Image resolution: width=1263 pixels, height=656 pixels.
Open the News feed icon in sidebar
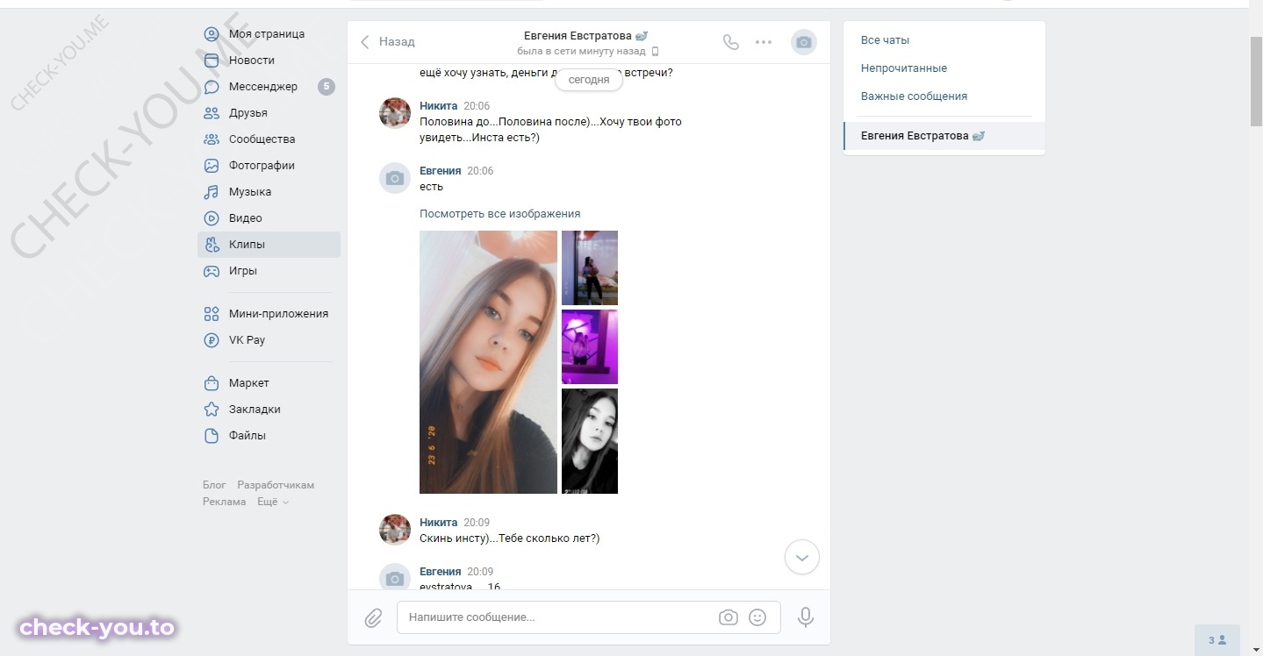click(212, 61)
